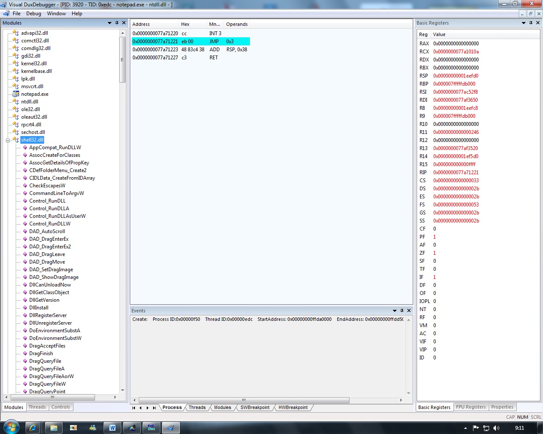The image size is (543, 434).
Task: Click the RIP register value
Action: point(456,172)
